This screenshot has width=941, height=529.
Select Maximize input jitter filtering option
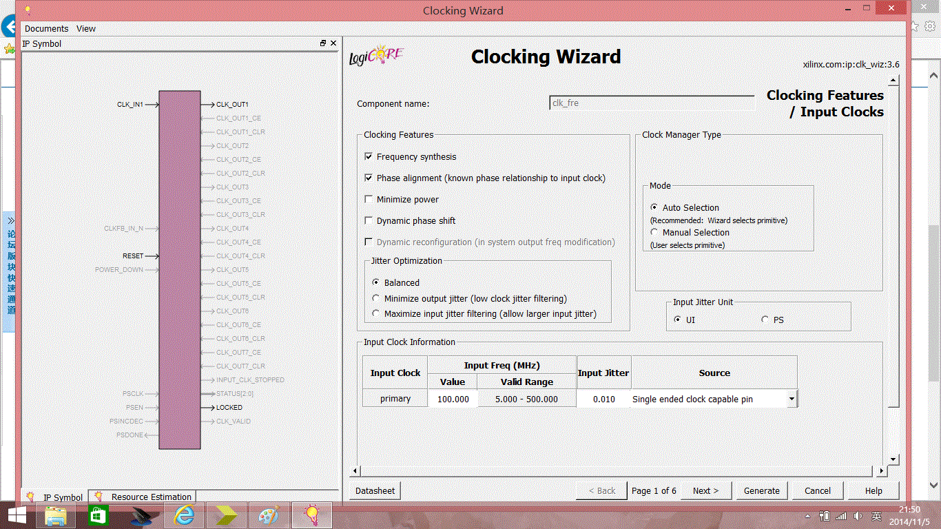[x=375, y=313]
